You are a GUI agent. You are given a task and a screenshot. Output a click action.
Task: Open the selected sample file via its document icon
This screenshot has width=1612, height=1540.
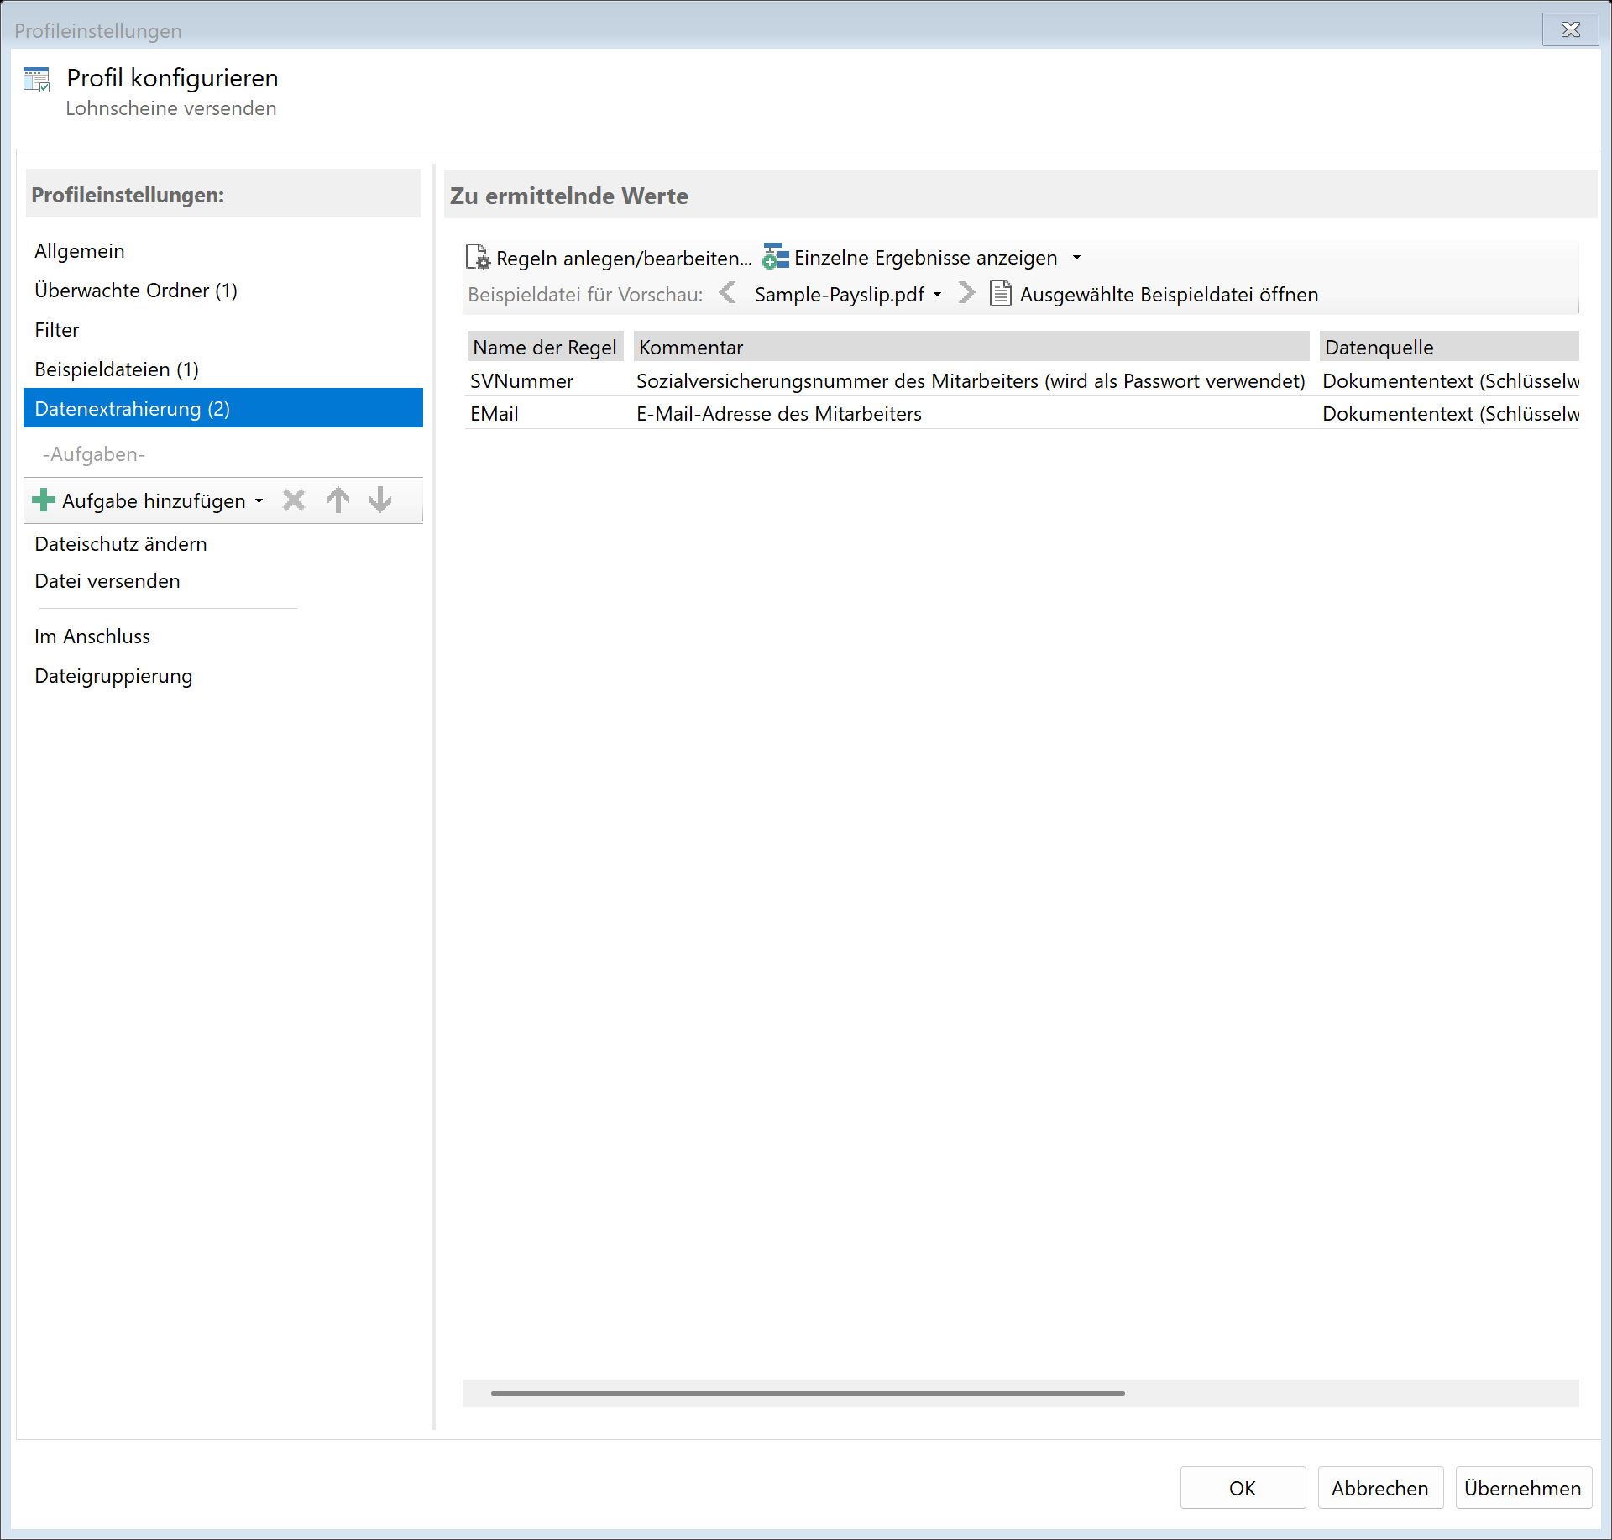(1000, 294)
